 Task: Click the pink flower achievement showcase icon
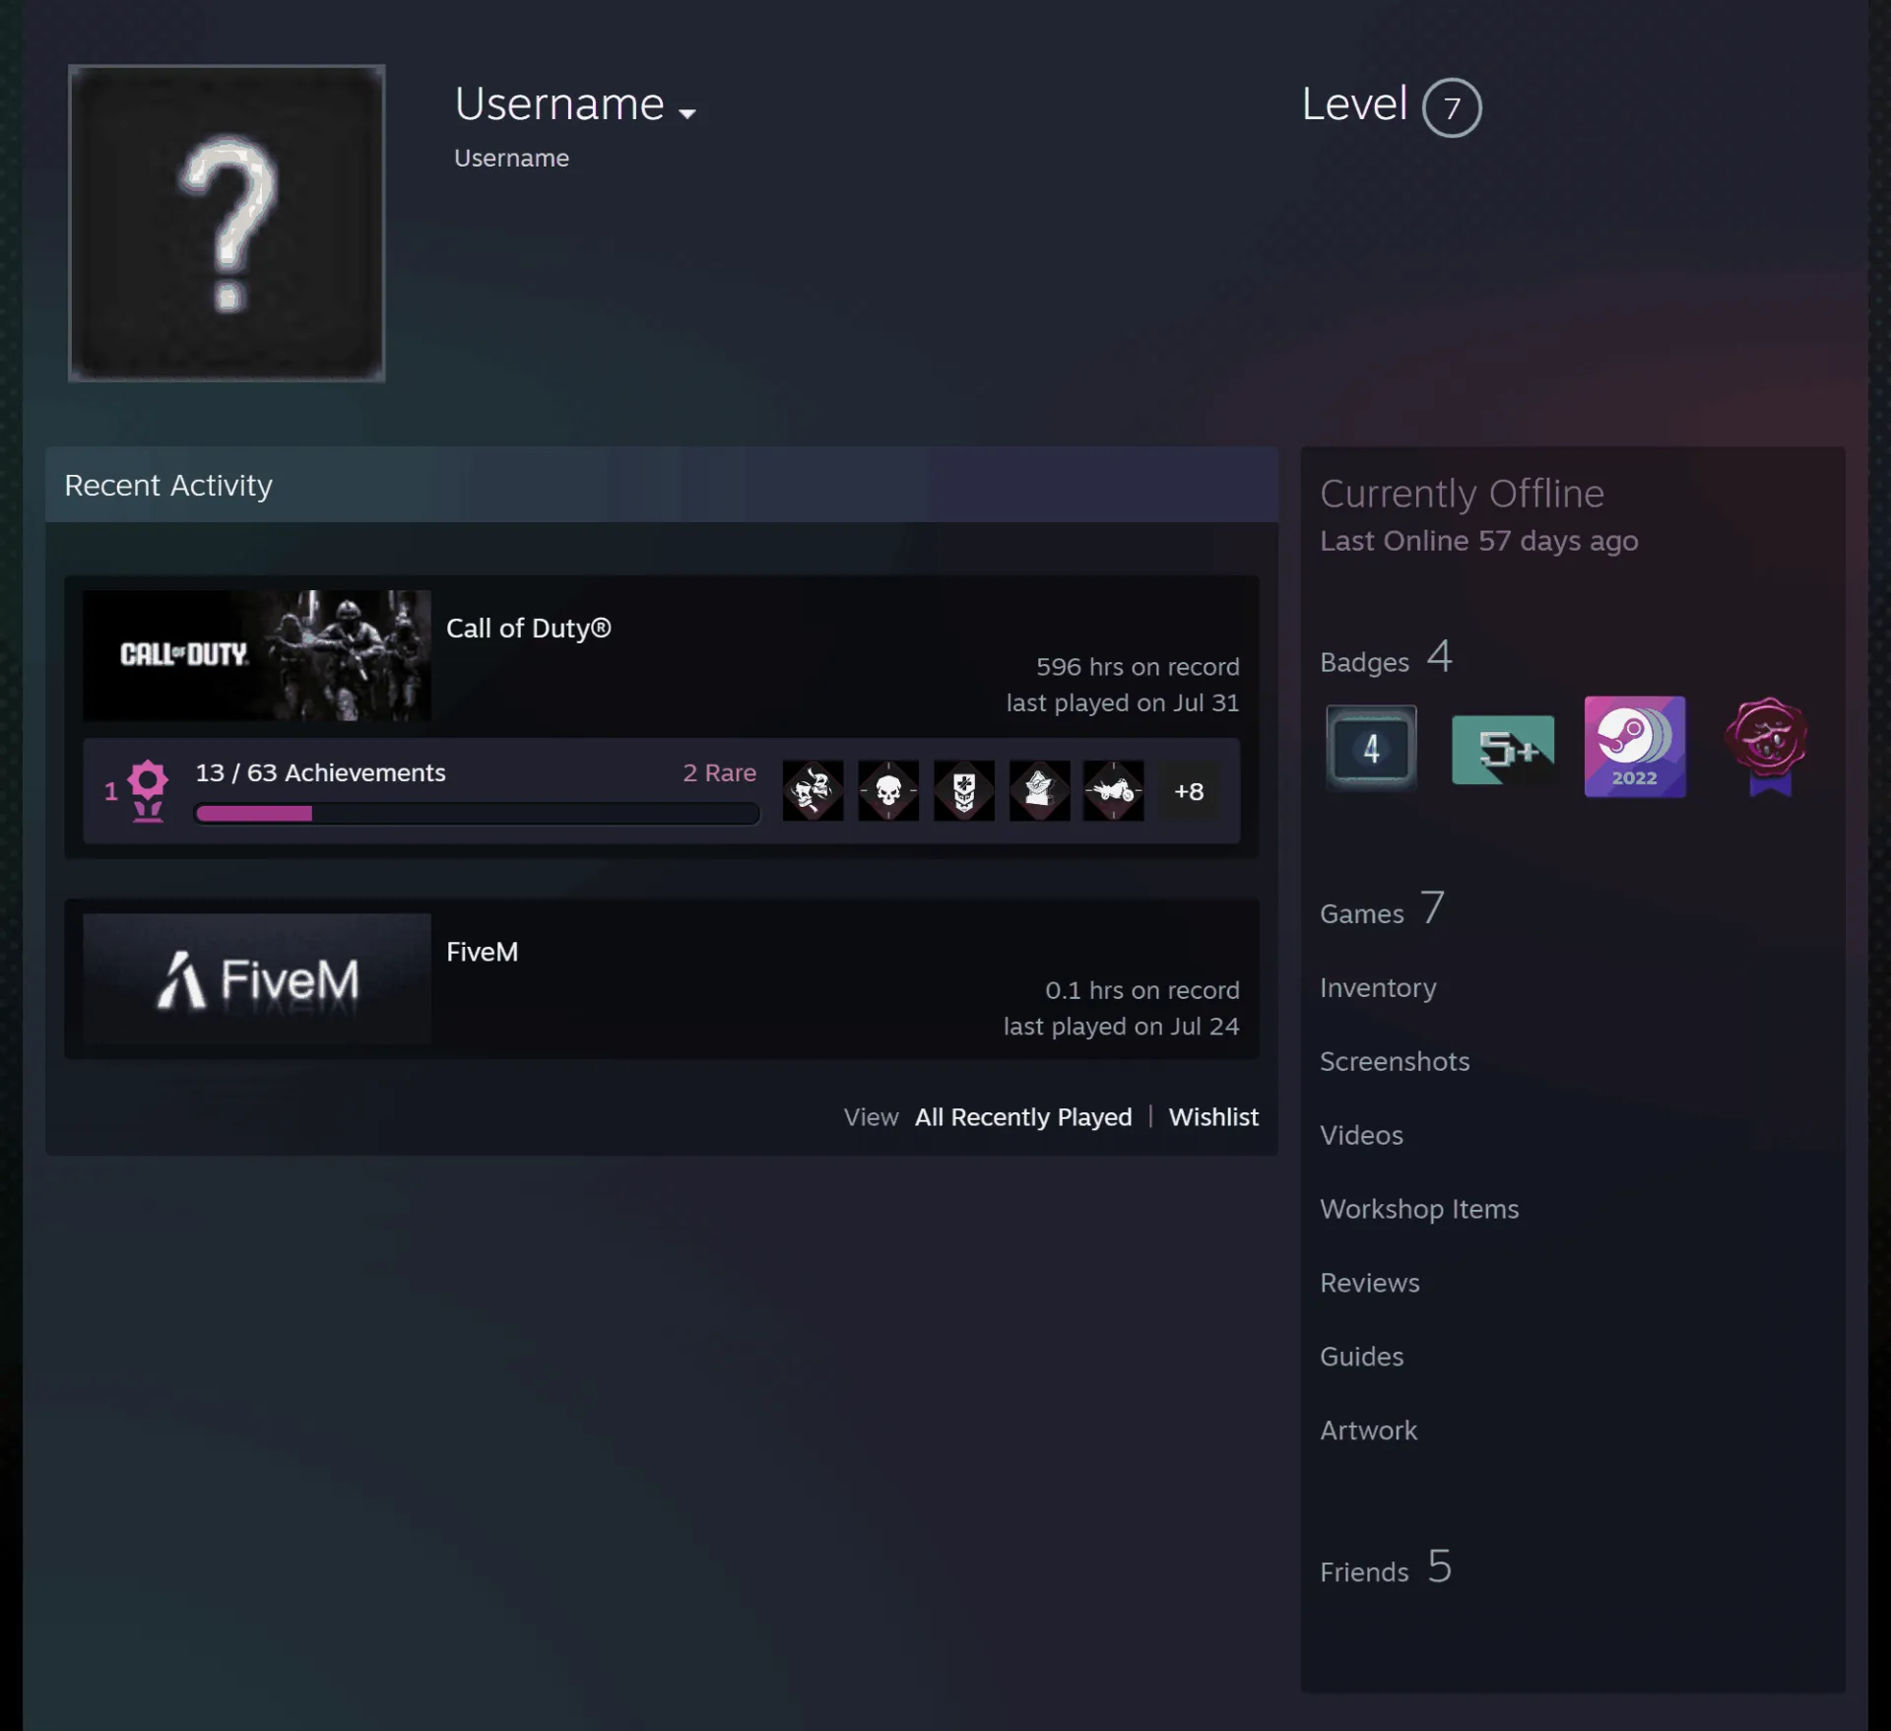[148, 790]
